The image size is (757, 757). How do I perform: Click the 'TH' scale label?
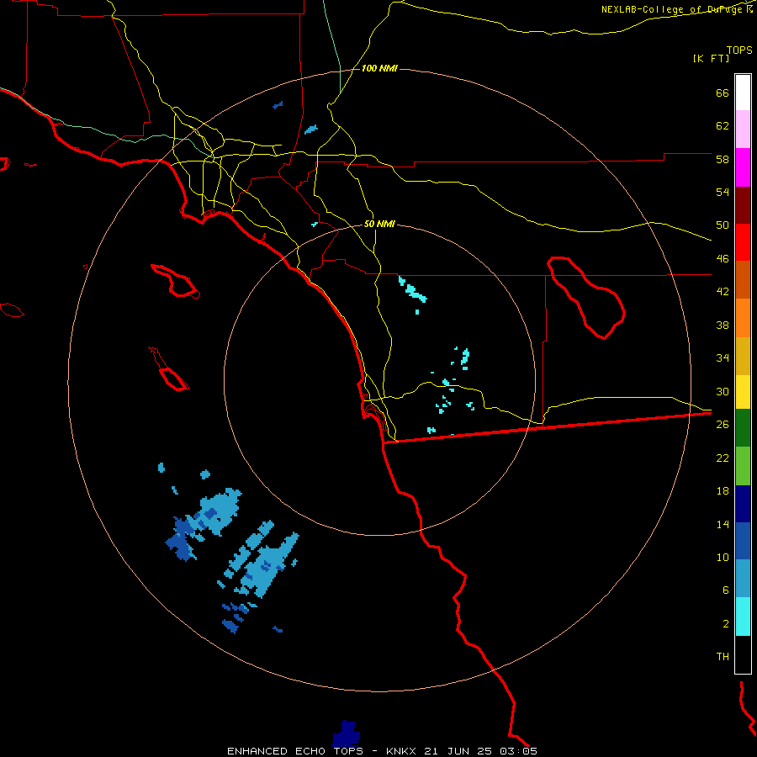723,657
